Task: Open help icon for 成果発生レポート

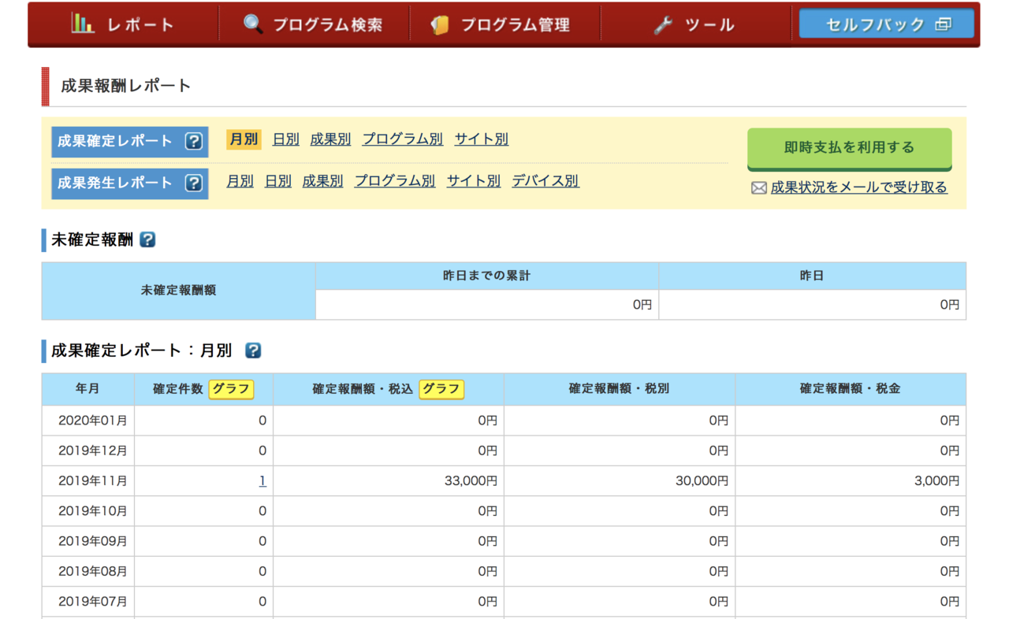Action: coord(194,183)
